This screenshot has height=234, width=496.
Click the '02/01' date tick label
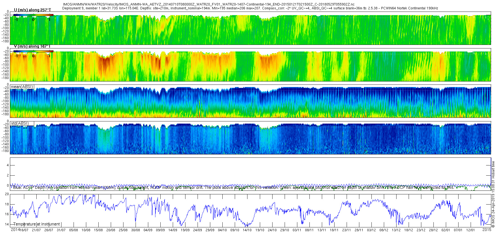(446, 230)
